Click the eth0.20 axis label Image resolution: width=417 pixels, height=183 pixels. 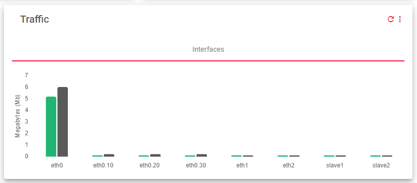[x=150, y=165]
